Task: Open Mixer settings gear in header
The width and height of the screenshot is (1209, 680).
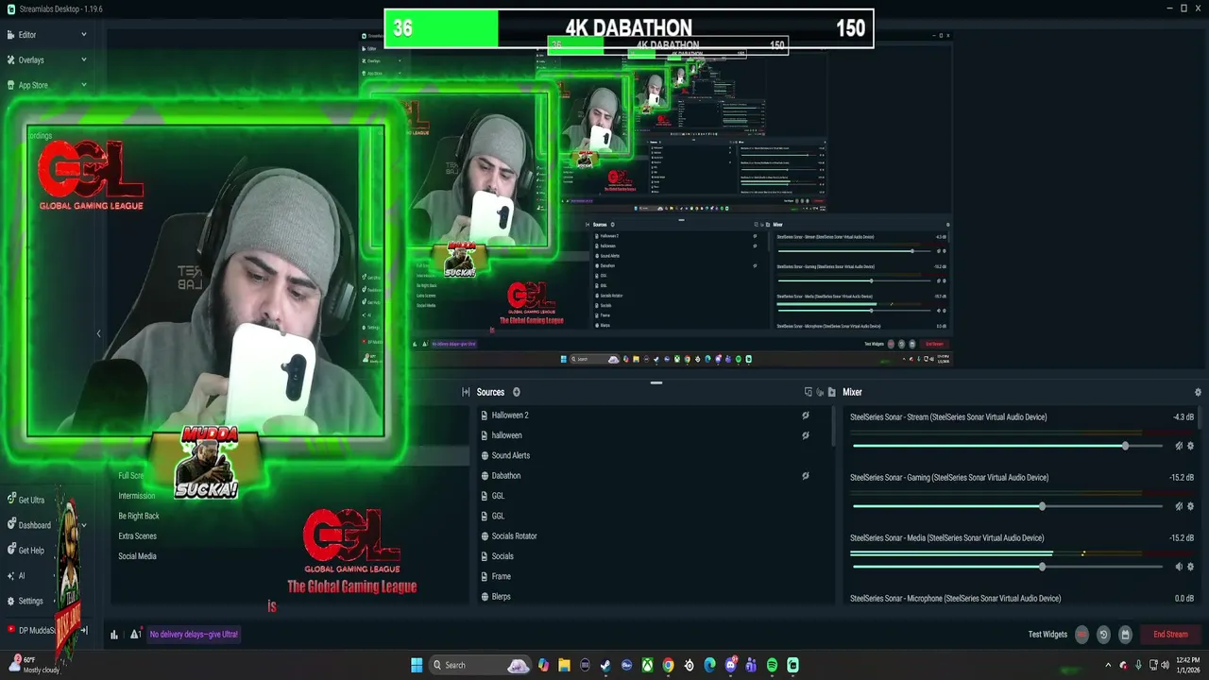Action: [1198, 392]
